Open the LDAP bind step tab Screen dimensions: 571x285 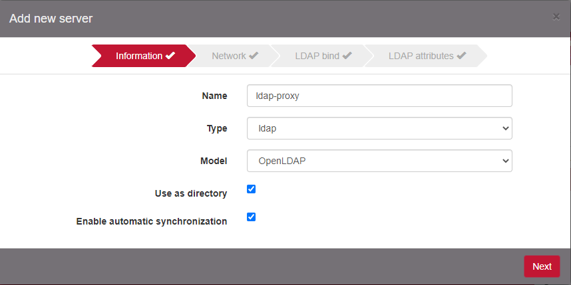pos(317,56)
